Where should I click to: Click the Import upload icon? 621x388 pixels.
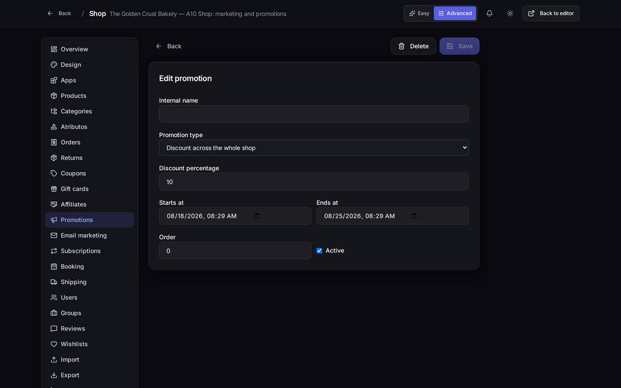click(x=54, y=360)
